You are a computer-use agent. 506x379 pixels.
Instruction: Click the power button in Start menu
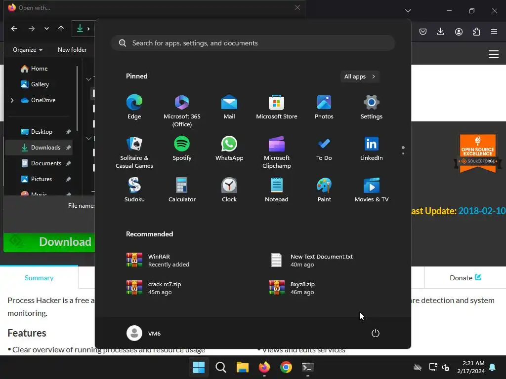click(x=376, y=333)
